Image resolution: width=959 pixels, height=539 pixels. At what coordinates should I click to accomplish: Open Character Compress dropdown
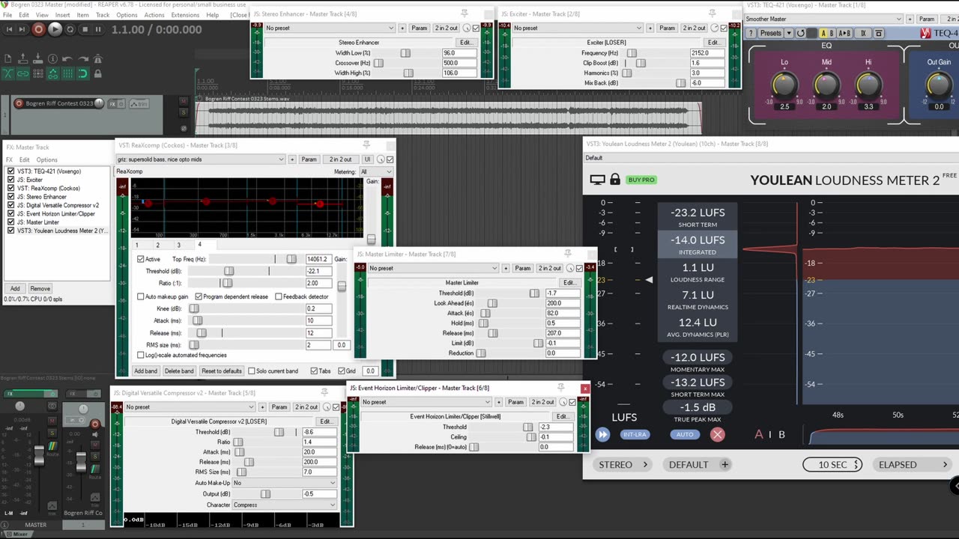[x=285, y=505]
